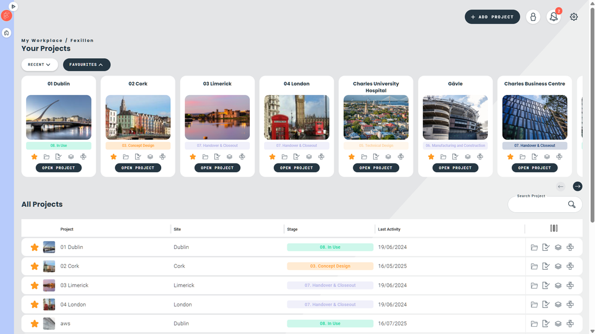595x334 pixels.
Task: Collapse the Favourites dropdown
Action: [86, 65]
